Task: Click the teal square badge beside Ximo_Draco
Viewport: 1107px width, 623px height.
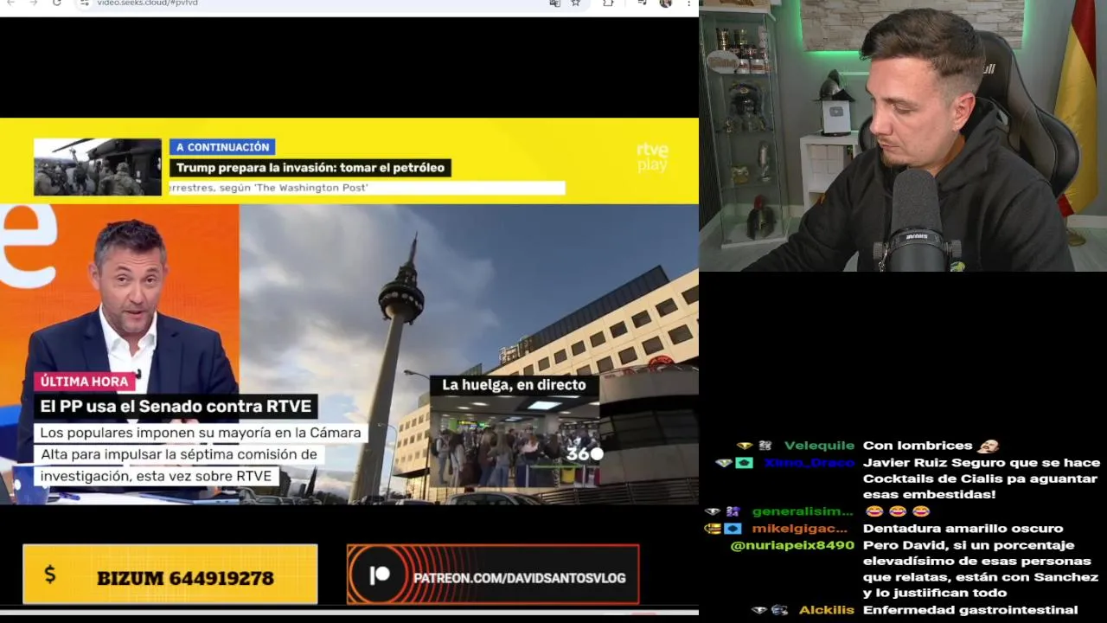Action: (744, 463)
